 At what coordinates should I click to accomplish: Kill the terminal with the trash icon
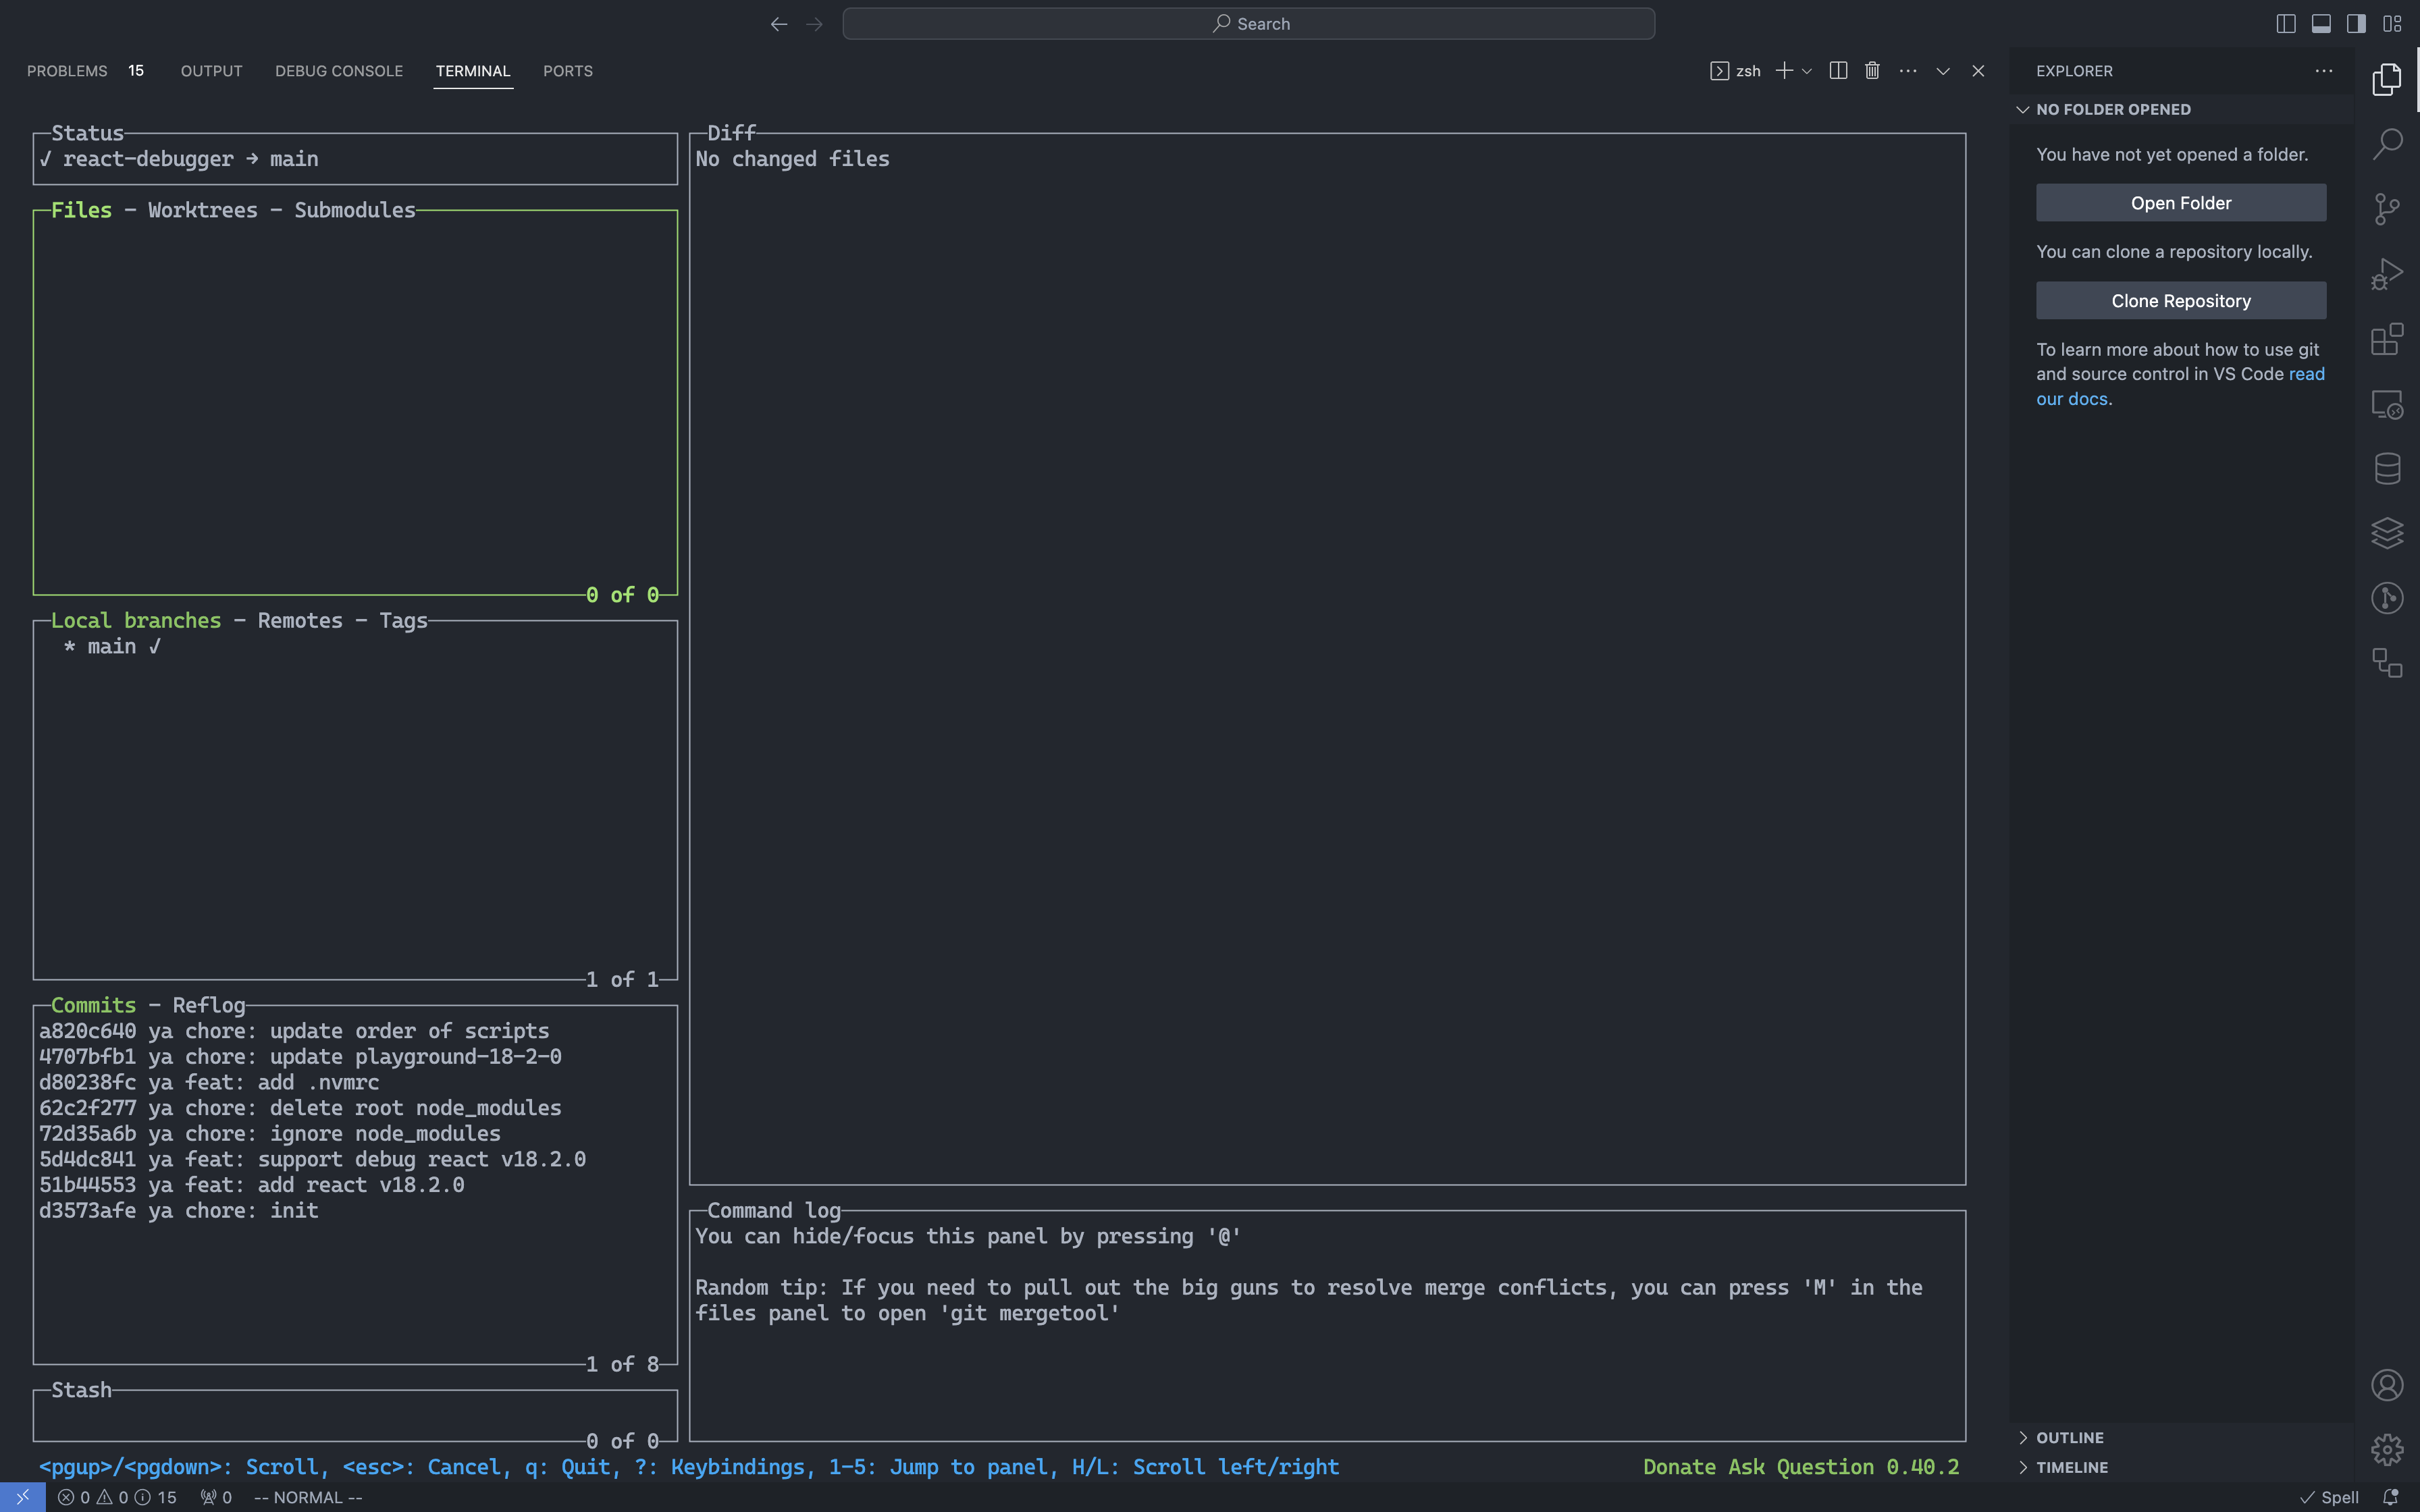(x=1871, y=70)
